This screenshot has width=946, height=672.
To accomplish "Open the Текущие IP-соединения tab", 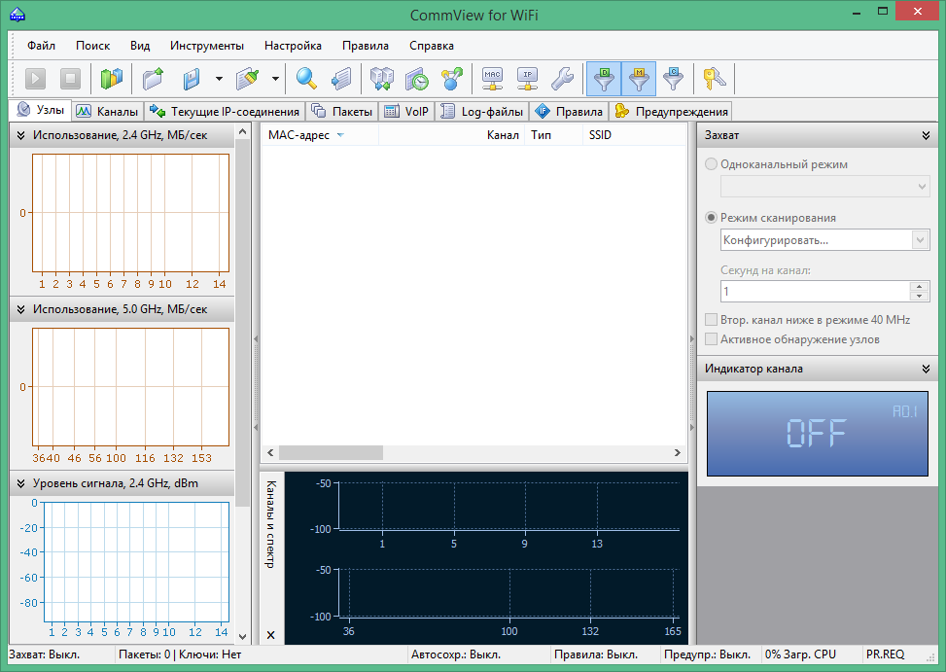I will (x=225, y=112).
